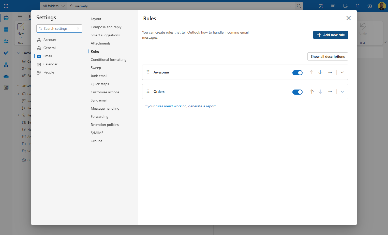The height and width of the screenshot is (235, 388).
Task: Clear the settings search box
Action: point(78,28)
